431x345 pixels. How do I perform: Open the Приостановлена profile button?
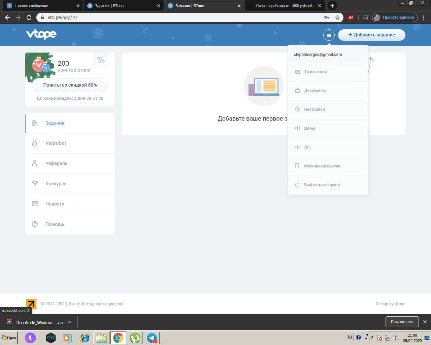pyautogui.click(x=395, y=18)
